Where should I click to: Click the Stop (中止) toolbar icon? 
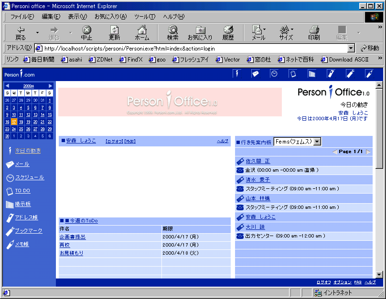[86, 33]
